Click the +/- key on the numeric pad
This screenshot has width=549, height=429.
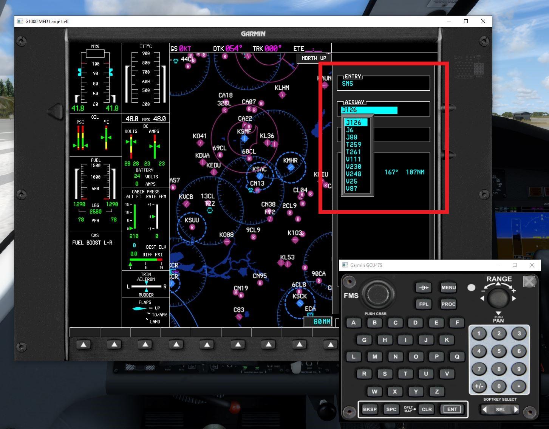coord(479,386)
